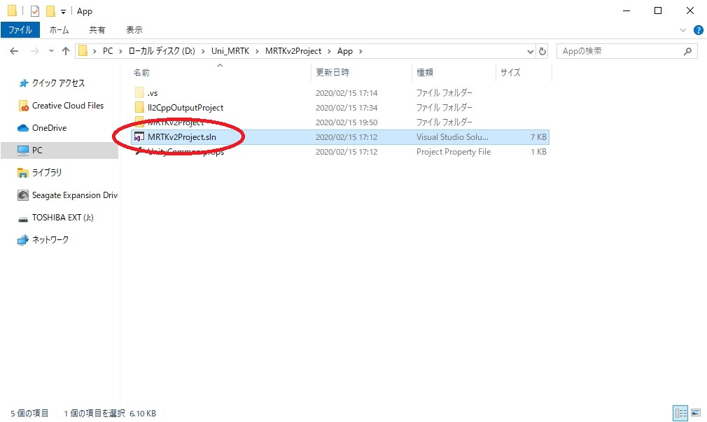
Task: Click the address bar folder icon
Action: [x=83, y=51]
